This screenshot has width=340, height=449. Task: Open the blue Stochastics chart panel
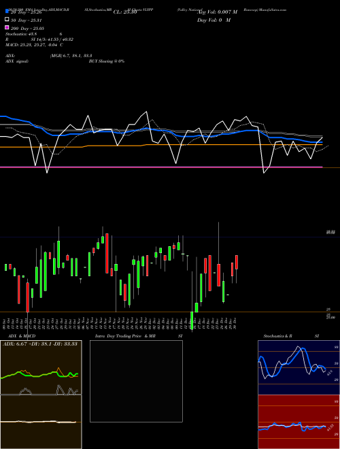pos(299,367)
